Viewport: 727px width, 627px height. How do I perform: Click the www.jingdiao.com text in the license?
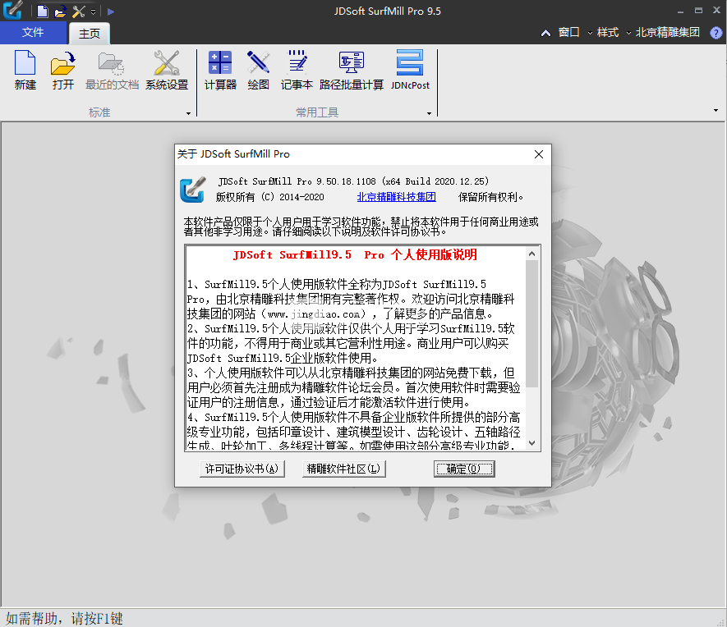pyautogui.click(x=314, y=314)
